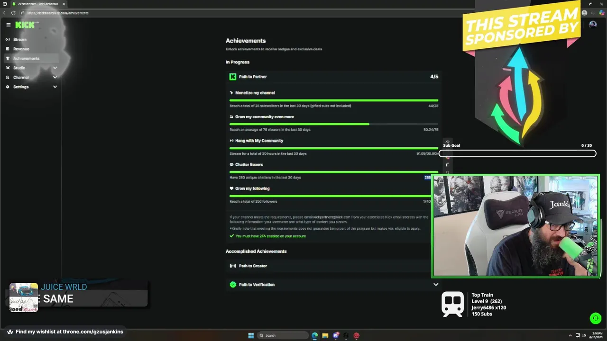Click the user avatar in top right
The width and height of the screenshot is (607, 341).
point(593,25)
